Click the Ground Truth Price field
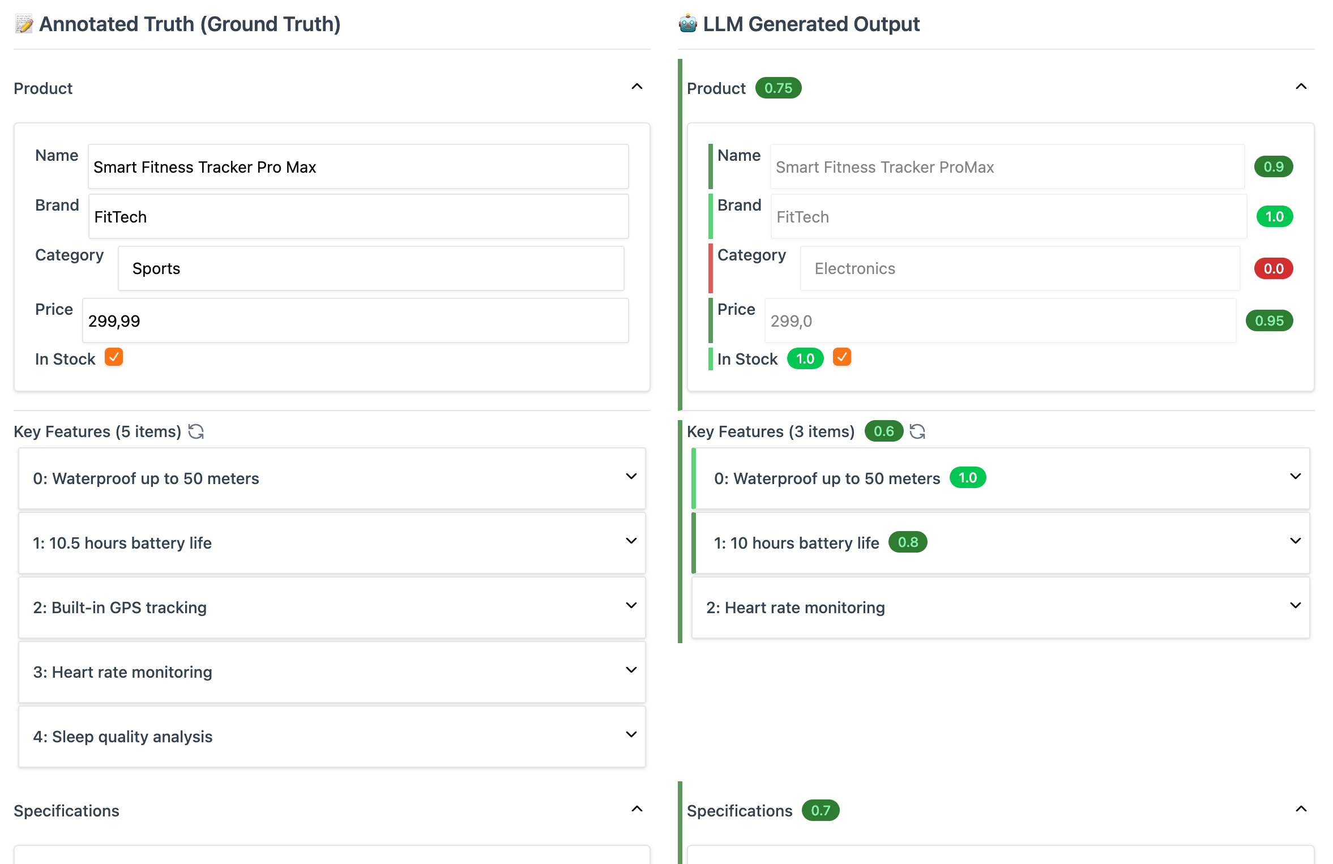This screenshot has height=864, width=1333. click(355, 321)
